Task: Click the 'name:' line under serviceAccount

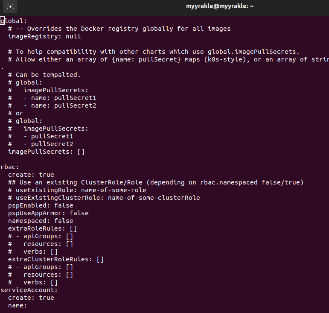Action: pos(17,305)
